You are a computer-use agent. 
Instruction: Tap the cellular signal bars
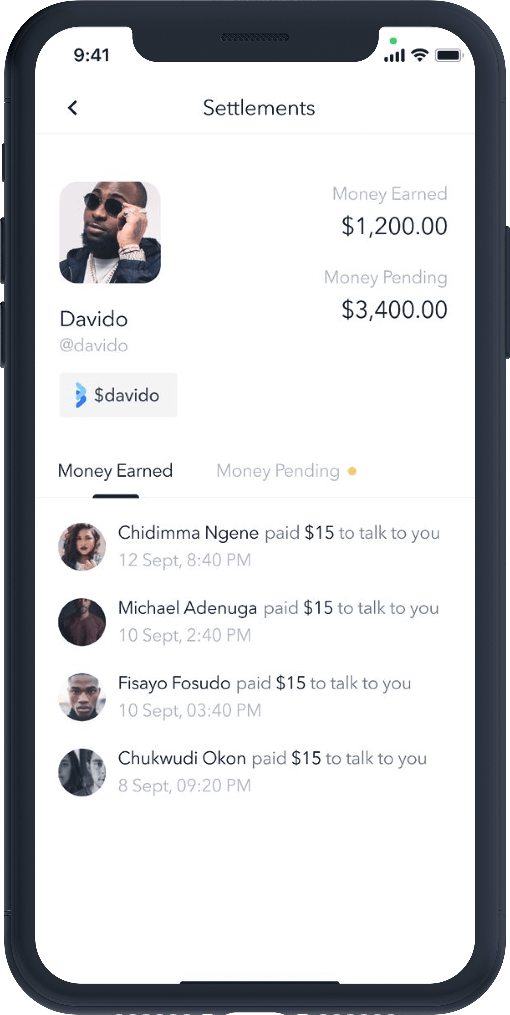[395, 56]
